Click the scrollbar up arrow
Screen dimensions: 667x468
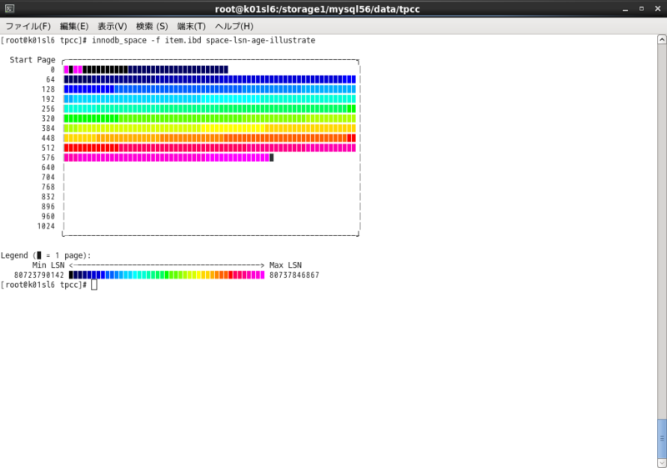662,39
